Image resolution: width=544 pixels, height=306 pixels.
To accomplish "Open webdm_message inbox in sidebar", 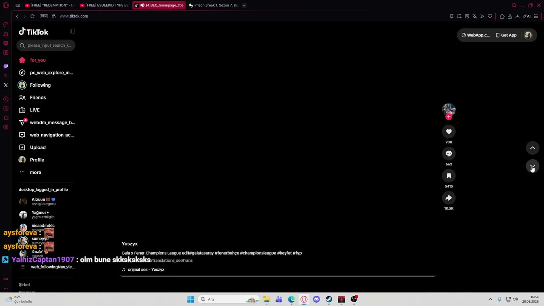I will pyautogui.click(x=46, y=122).
